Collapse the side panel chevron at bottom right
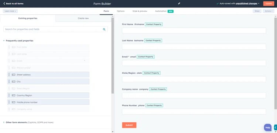 [276, 127]
